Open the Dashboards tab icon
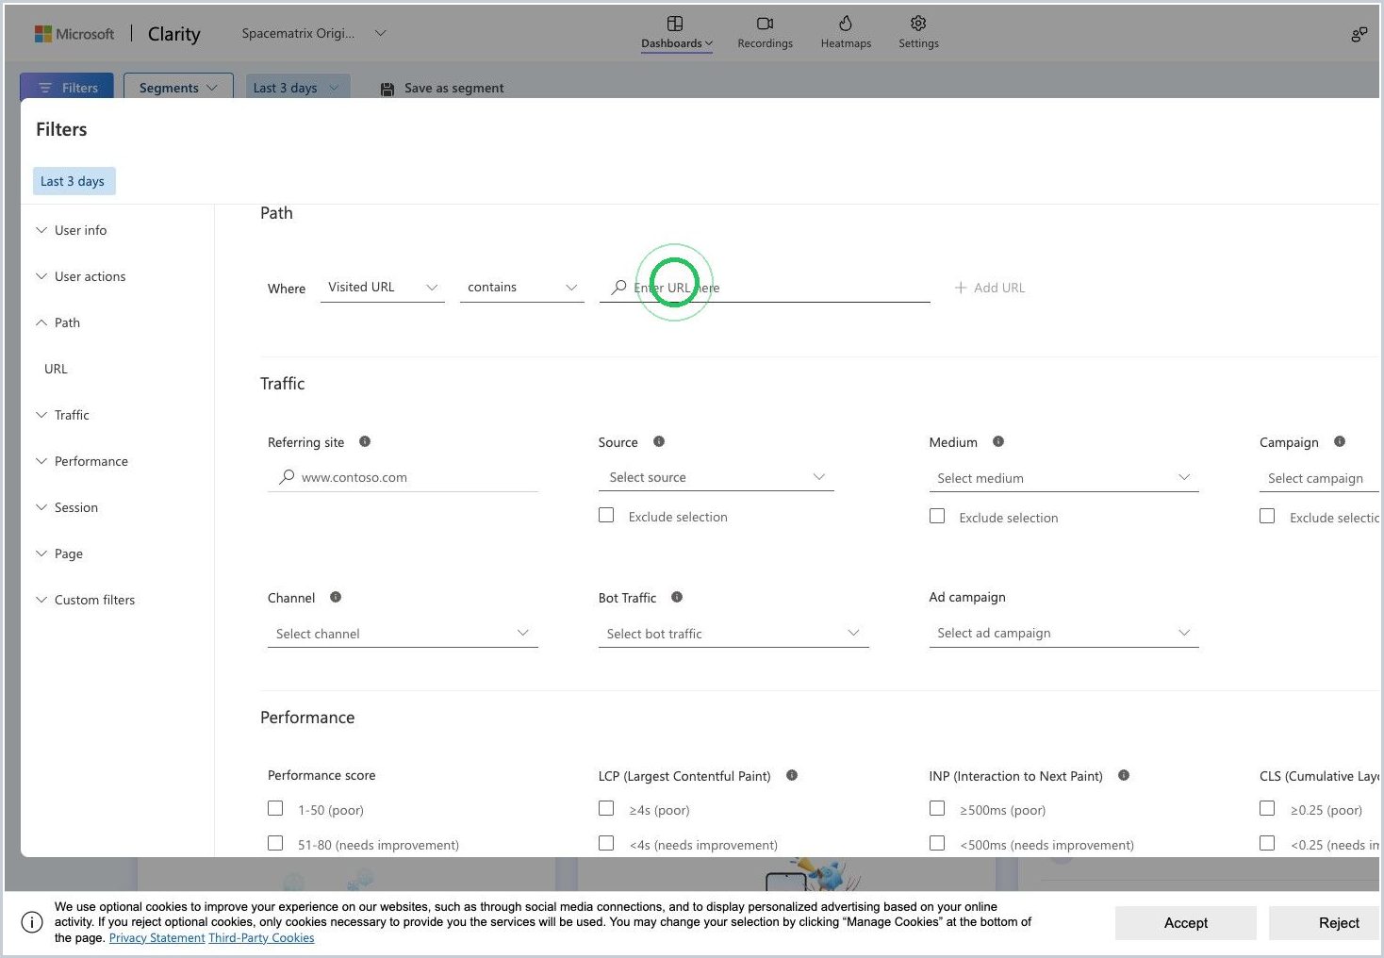This screenshot has height=958, width=1384. [x=675, y=24]
